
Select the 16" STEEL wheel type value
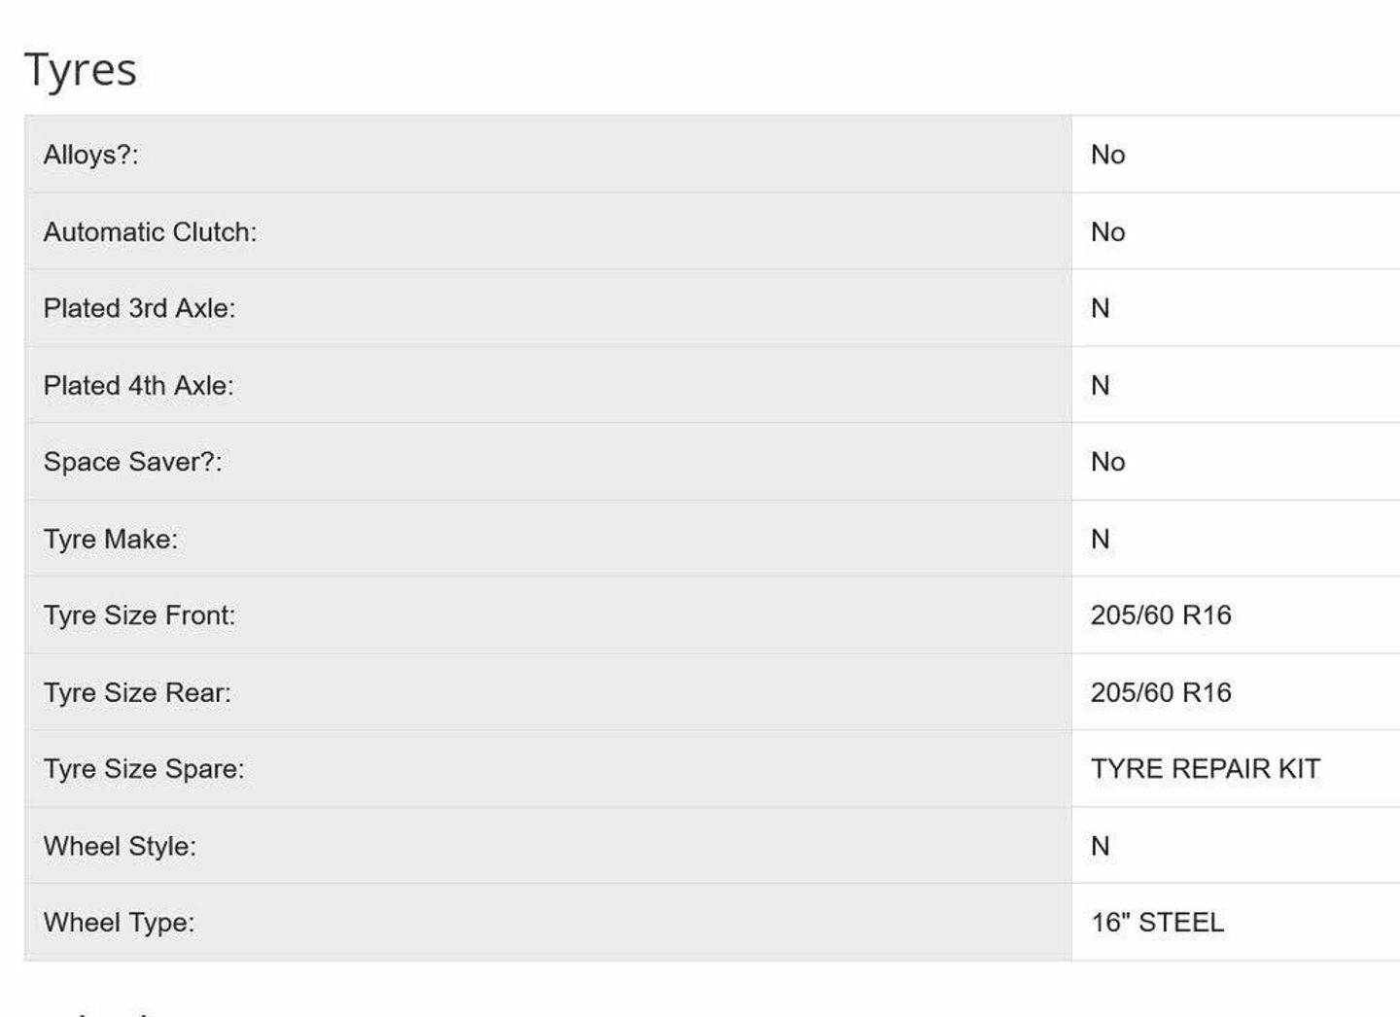1157,923
